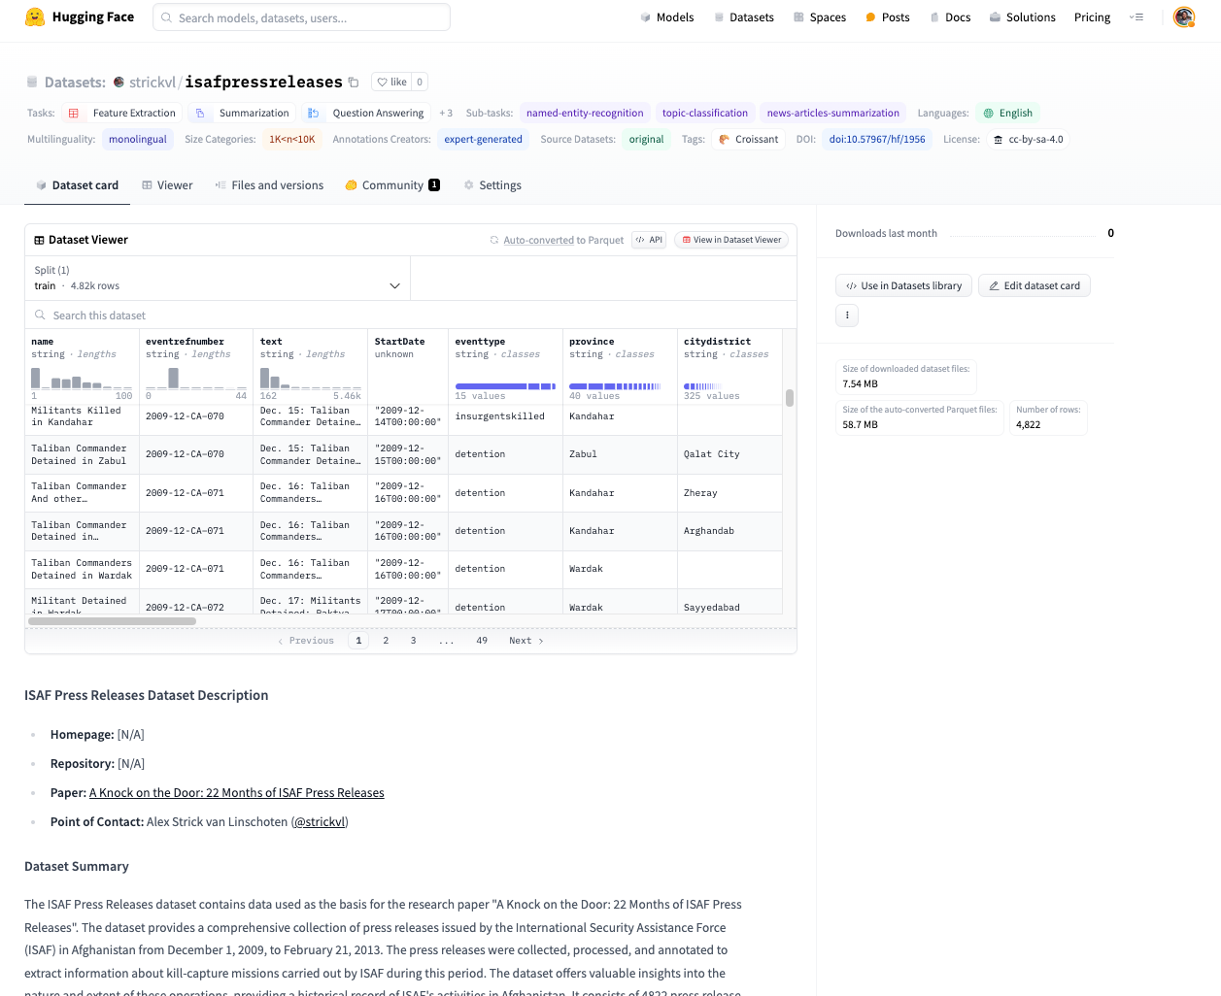
Task: Click the Hugging Face logo icon
Action: pyautogui.click(x=35, y=17)
